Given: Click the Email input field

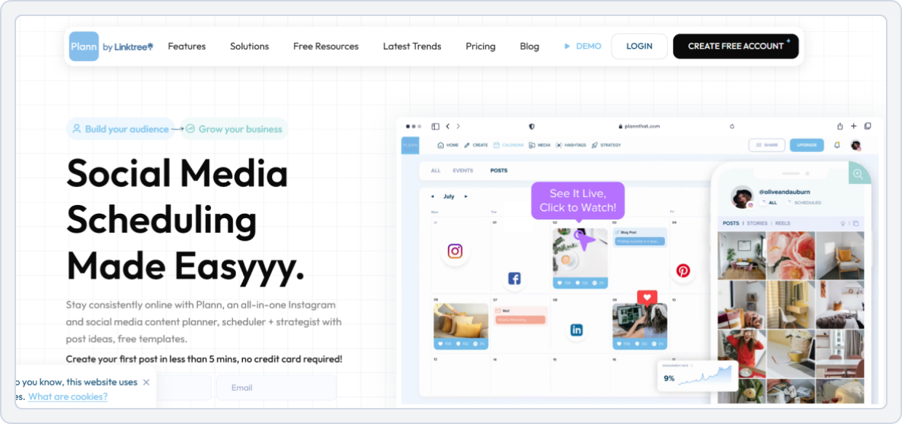Looking at the screenshot, I should tap(276, 388).
